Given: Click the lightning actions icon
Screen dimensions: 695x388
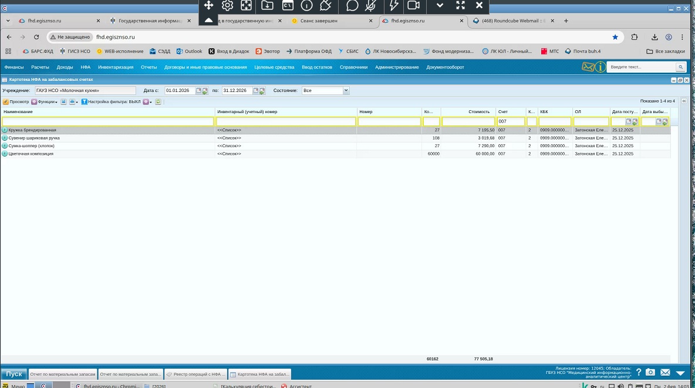Looking at the screenshot, I should pyautogui.click(x=394, y=5).
